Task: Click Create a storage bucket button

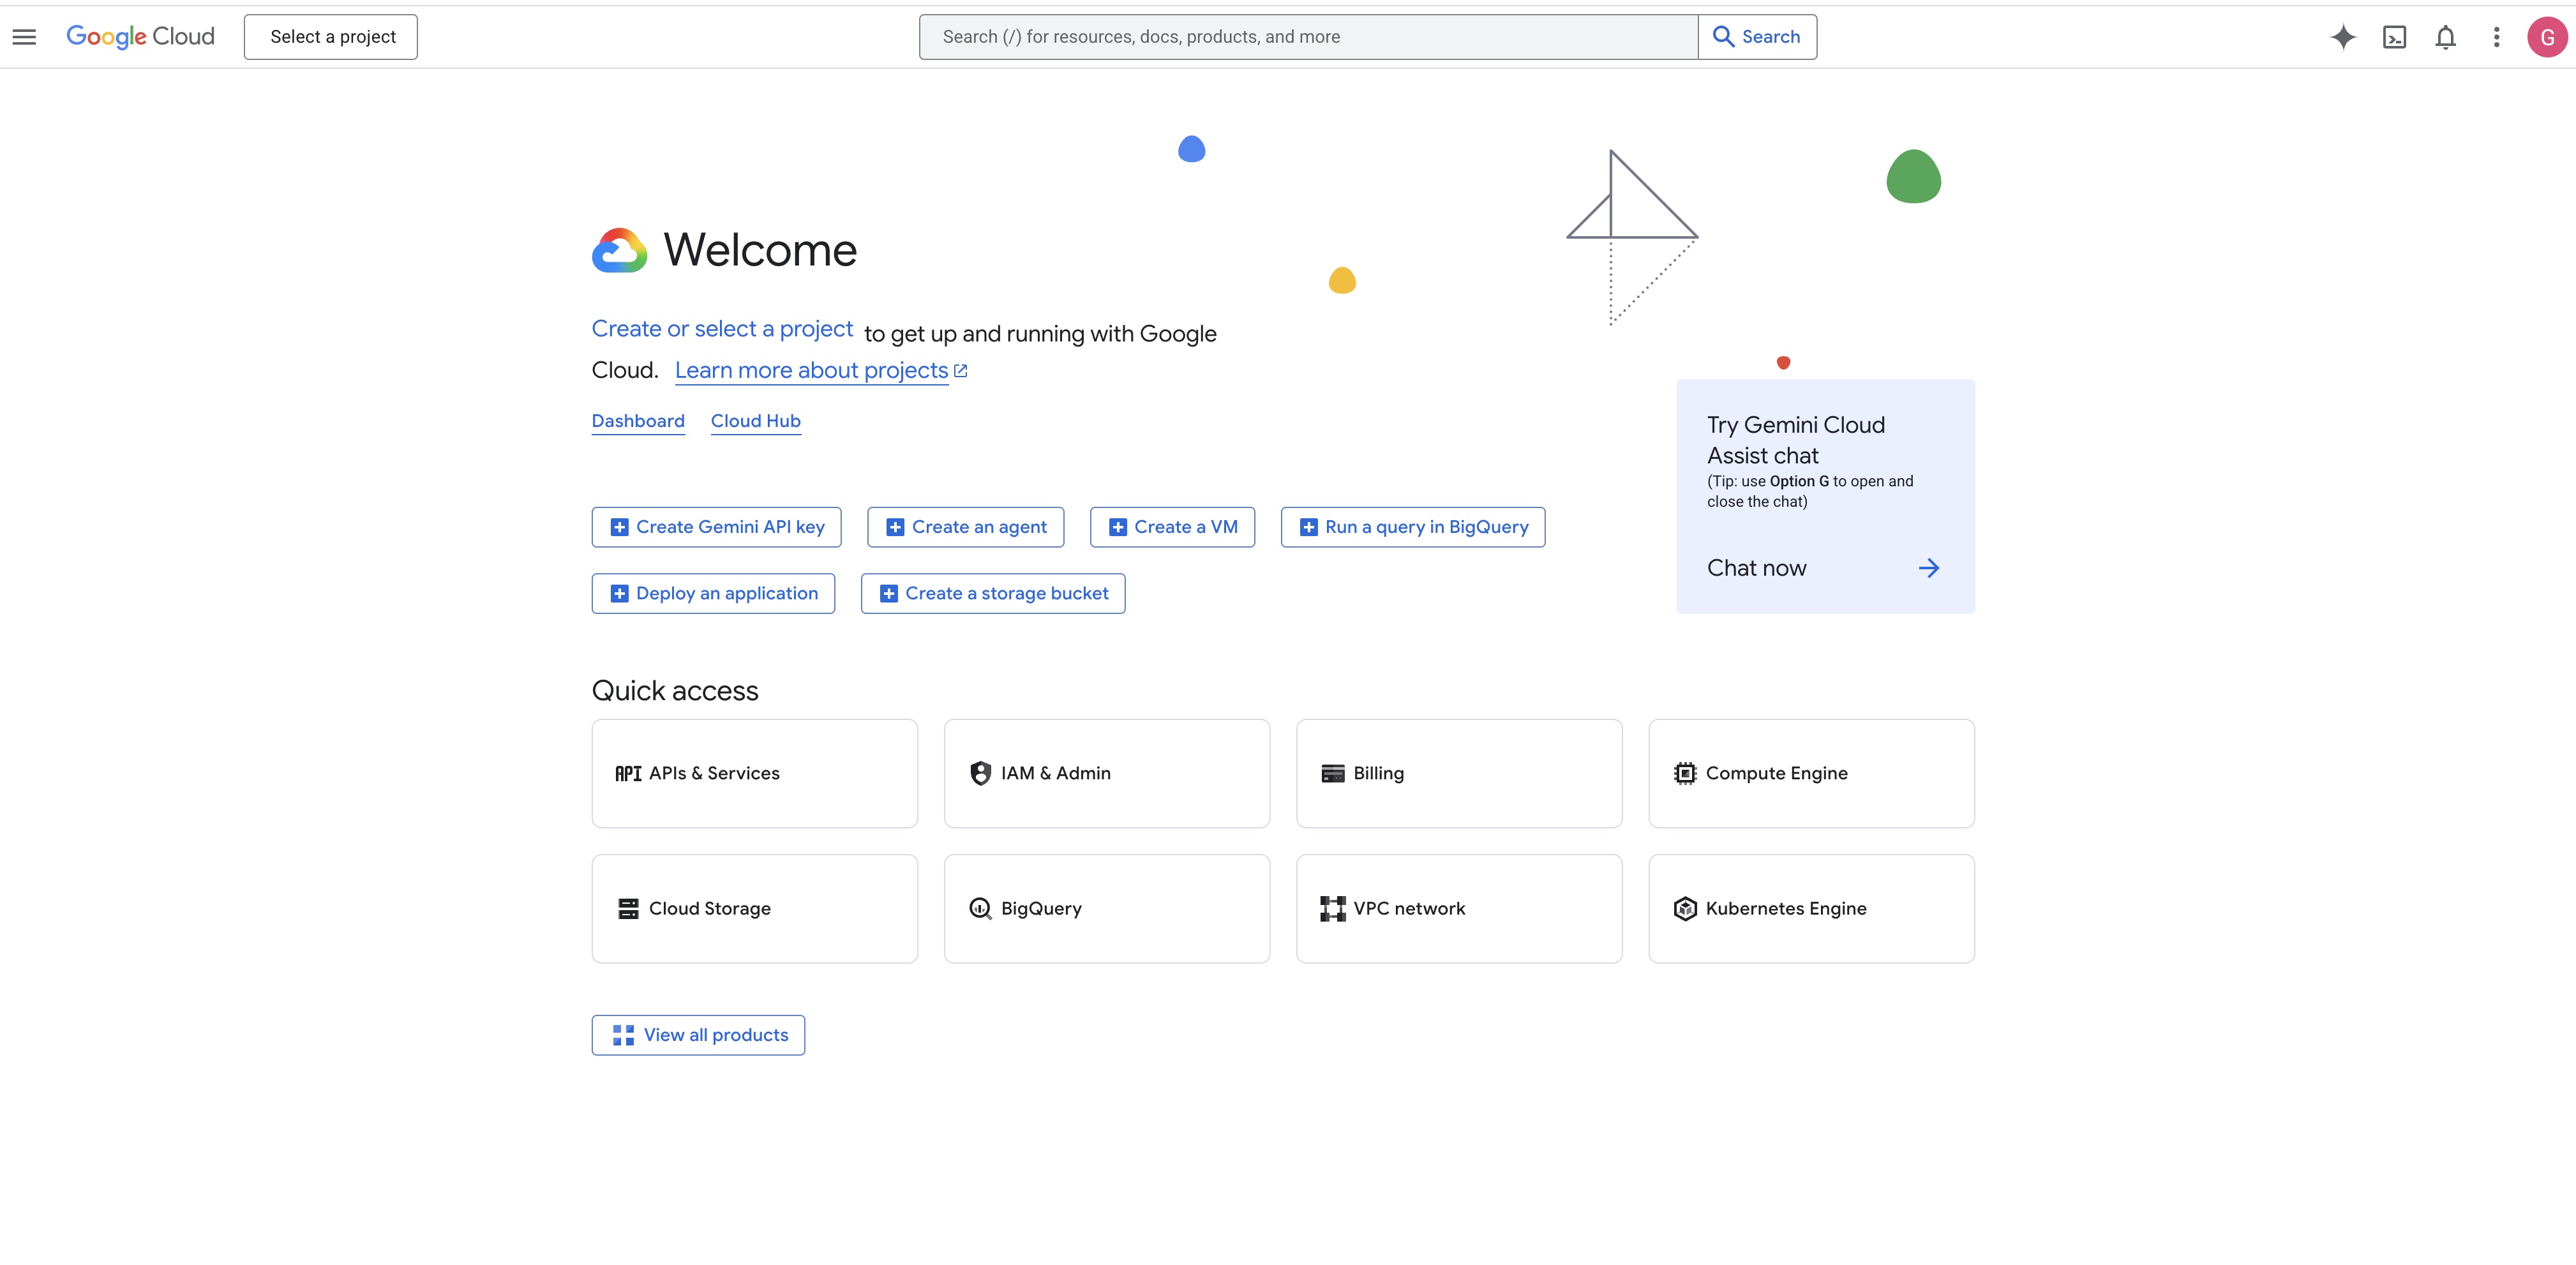Action: pyautogui.click(x=993, y=593)
